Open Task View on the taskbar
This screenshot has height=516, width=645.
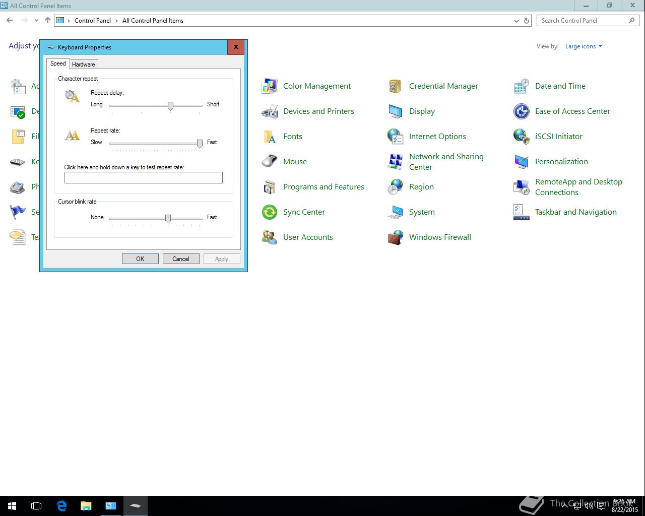(36, 506)
